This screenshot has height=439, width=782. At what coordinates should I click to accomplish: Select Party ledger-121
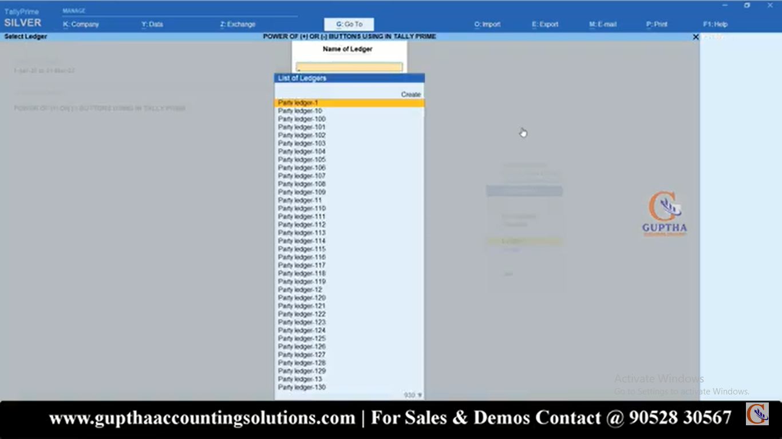pyautogui.click(x=349, y=306)
